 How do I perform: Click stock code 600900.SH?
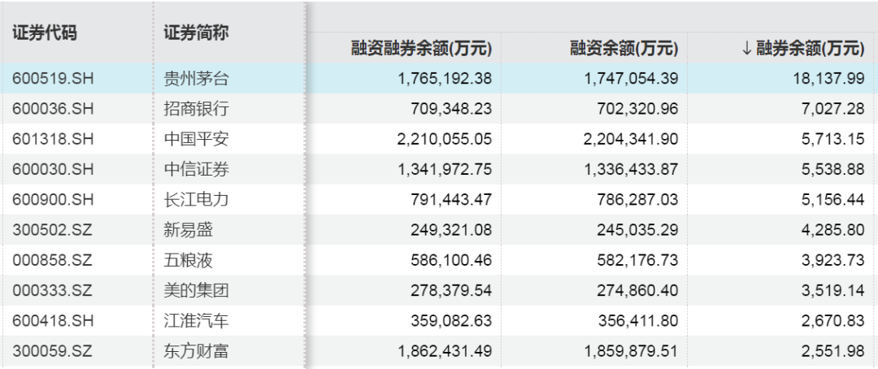tap(53, 199)
